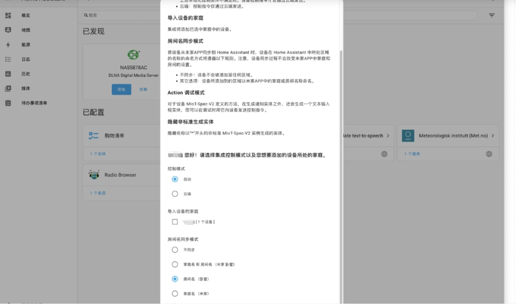The width and height of the screenshot is (516, 304).
Task: Click 添加 button for NAS5878AC
Action: pyautogui.click(x=121, y=89)
